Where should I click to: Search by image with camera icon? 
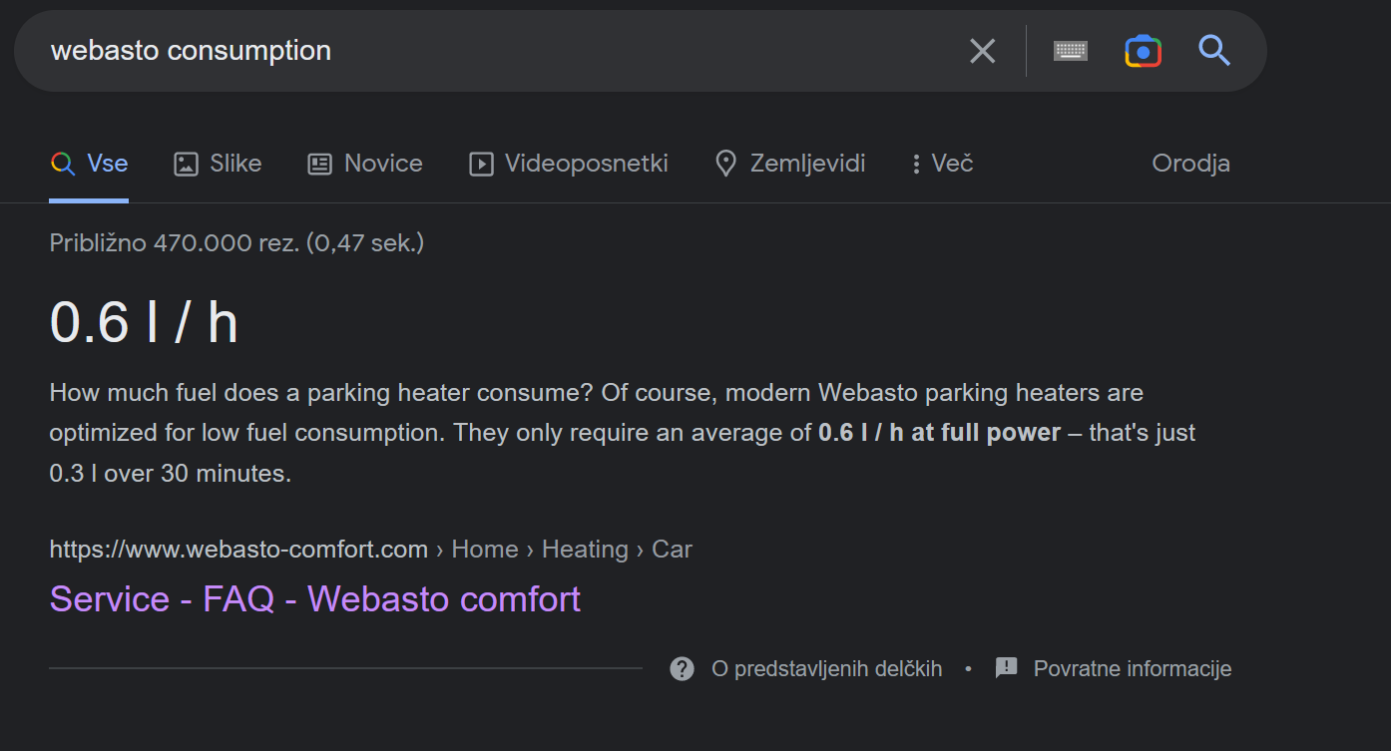[1143, 51]
